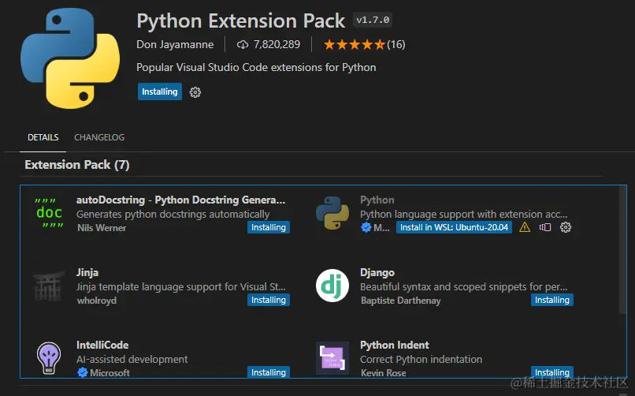The width and height of the screenshot is (635, 396).
Task: Switch to the CHANGELOG tab
Action: (99, 137)
